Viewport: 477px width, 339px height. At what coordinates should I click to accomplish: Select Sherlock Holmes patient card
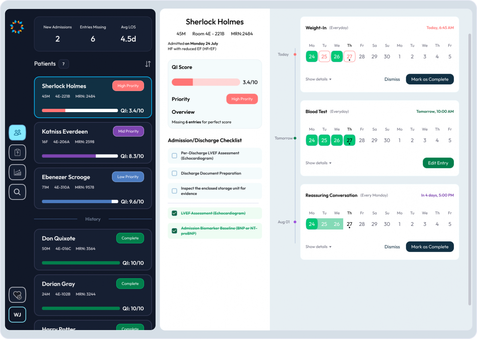93,97
